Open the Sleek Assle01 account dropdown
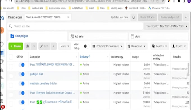Screen dimensions: 191x110 click(48, 17)
